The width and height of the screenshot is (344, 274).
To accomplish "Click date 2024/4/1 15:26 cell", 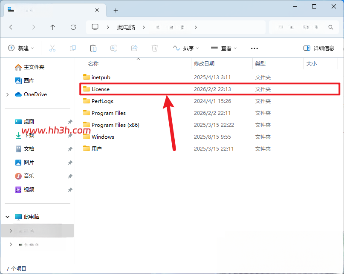I will coord(212,101).
